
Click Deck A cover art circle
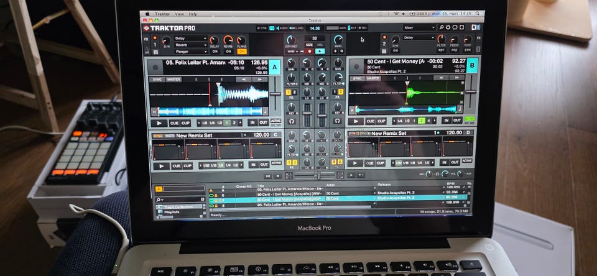155,67
